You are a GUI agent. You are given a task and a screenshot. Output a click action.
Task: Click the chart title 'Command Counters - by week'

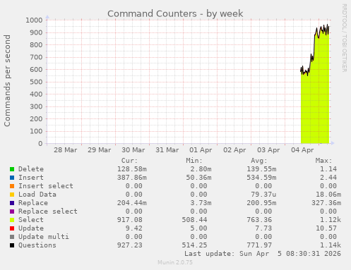point(175,13)
